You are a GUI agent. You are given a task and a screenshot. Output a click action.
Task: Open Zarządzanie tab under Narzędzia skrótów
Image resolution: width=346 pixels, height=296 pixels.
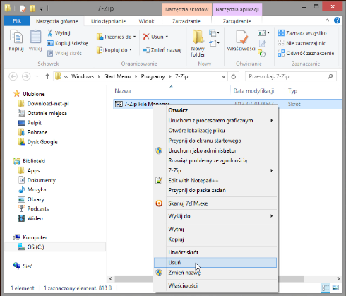tap(186, 21)
